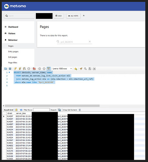Execute current statement with lightning cursor icon
148x162 pixels.
click(x=20, y=69)
